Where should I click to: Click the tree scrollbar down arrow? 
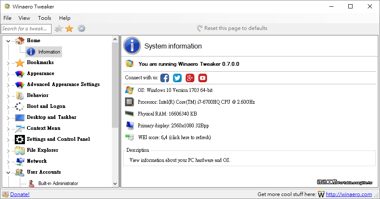coord(115,184)
